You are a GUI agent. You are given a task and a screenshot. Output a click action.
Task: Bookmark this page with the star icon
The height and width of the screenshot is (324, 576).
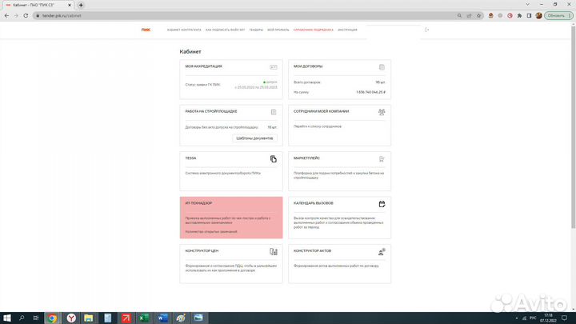[x=478, y=16]
